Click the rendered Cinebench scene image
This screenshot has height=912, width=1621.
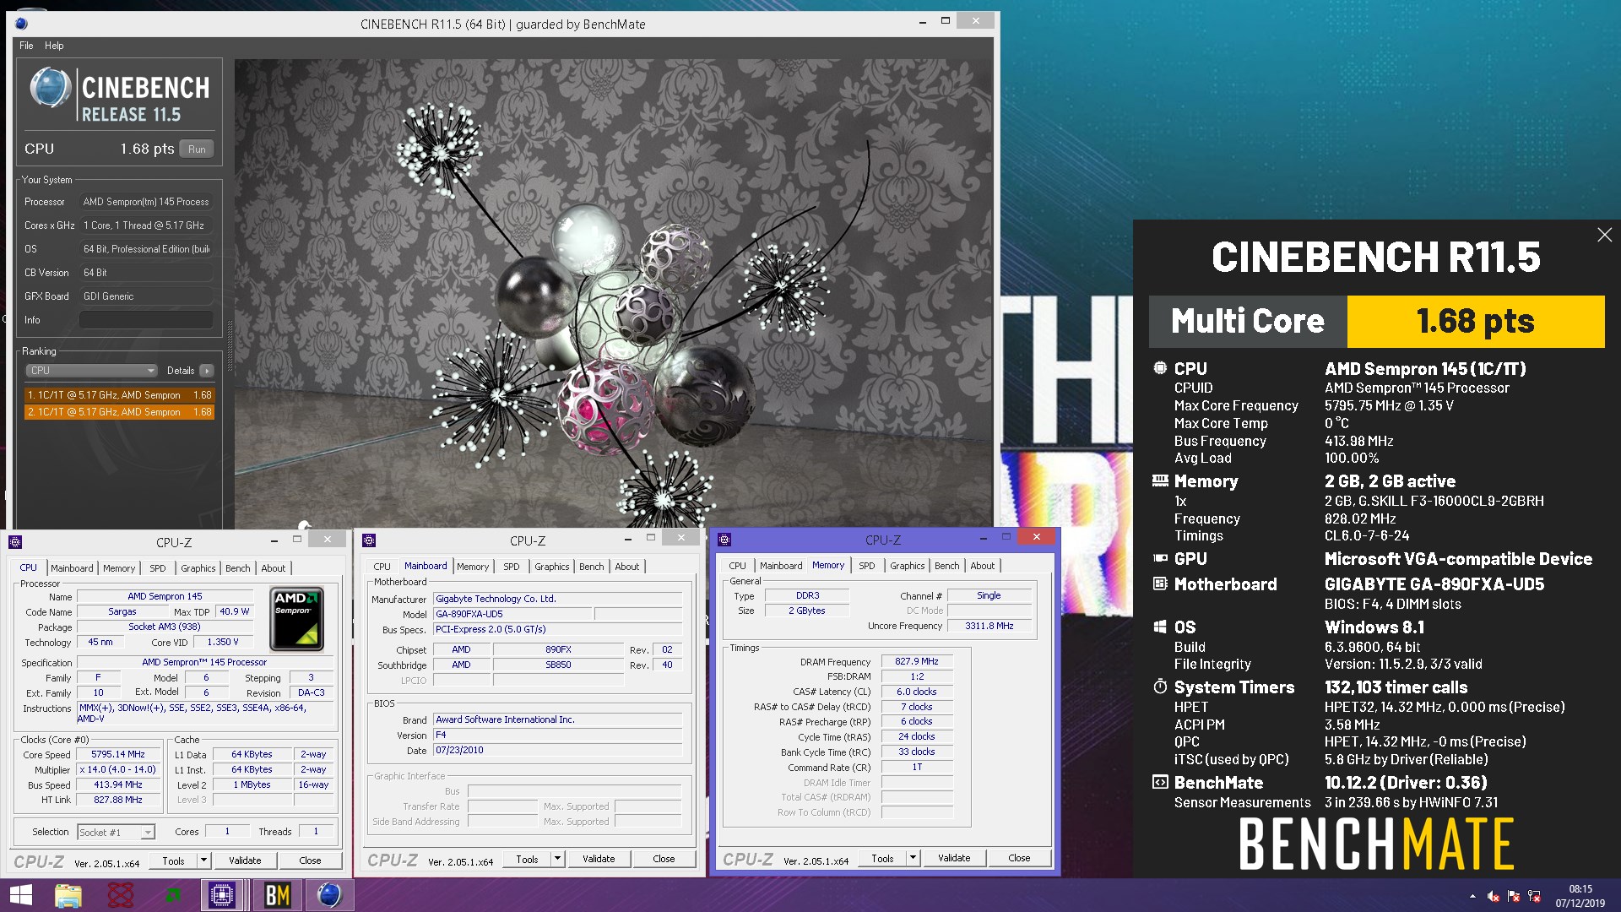[x=614, y=294]
